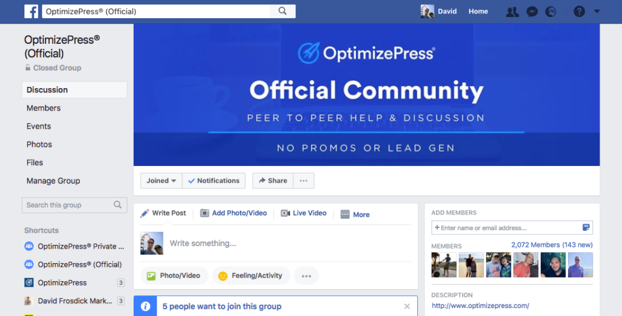
Task: Click David's profile picture in top bar
Action: tap(427, 12)
